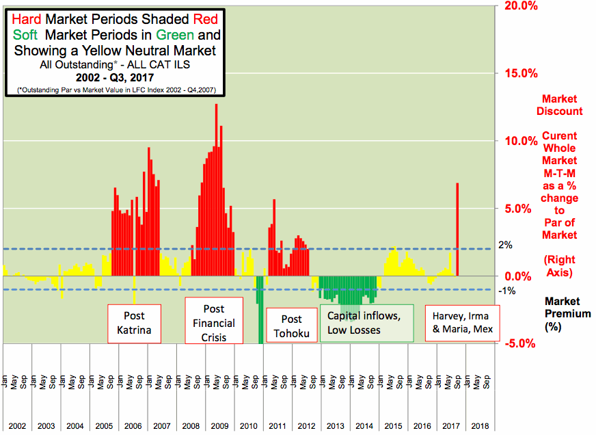Click the Post Tohoku annotation box
596x435 pixels.
(291, 326)
